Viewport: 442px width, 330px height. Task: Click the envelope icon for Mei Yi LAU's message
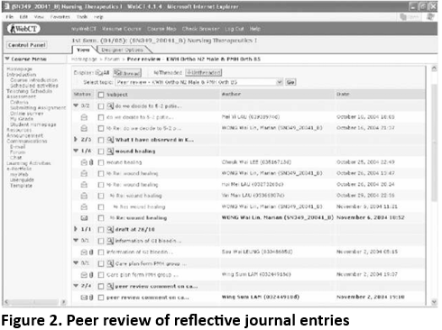[84, 117]
